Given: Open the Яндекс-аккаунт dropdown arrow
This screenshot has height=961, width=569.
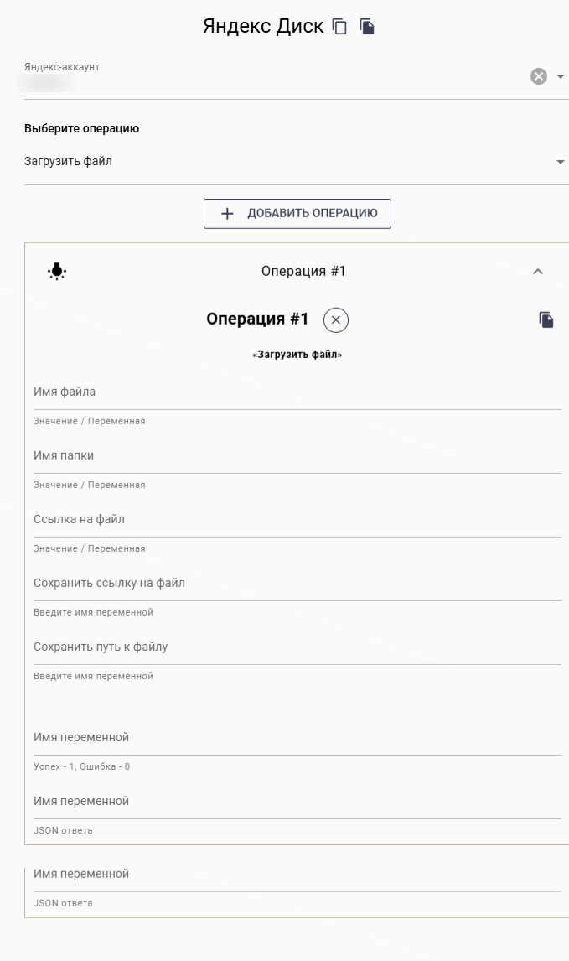Looking at the screenshot, I should (560, 76).
